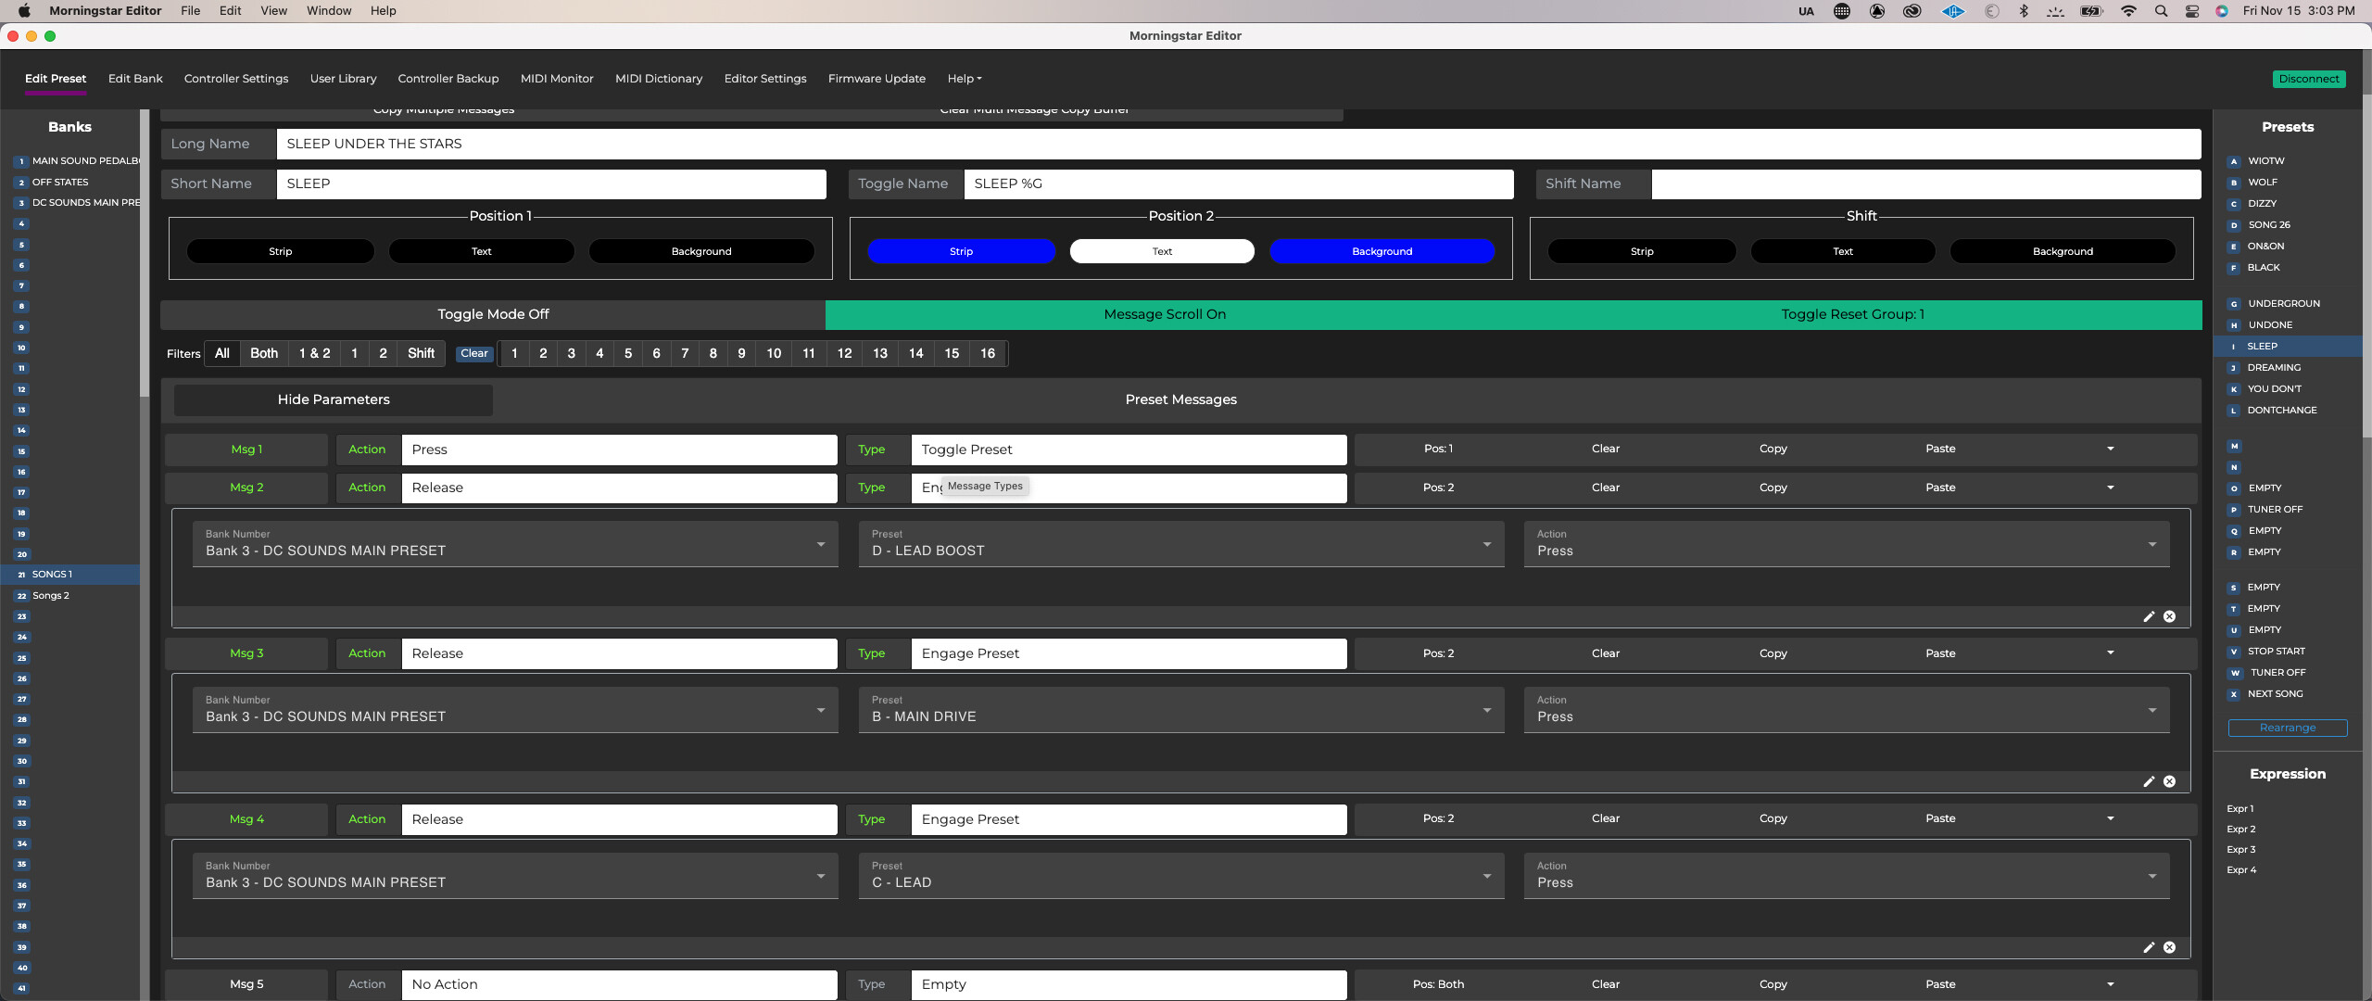Click the Apple menu icon
Screen dimensions: 2372x1001
coord(24,11)
